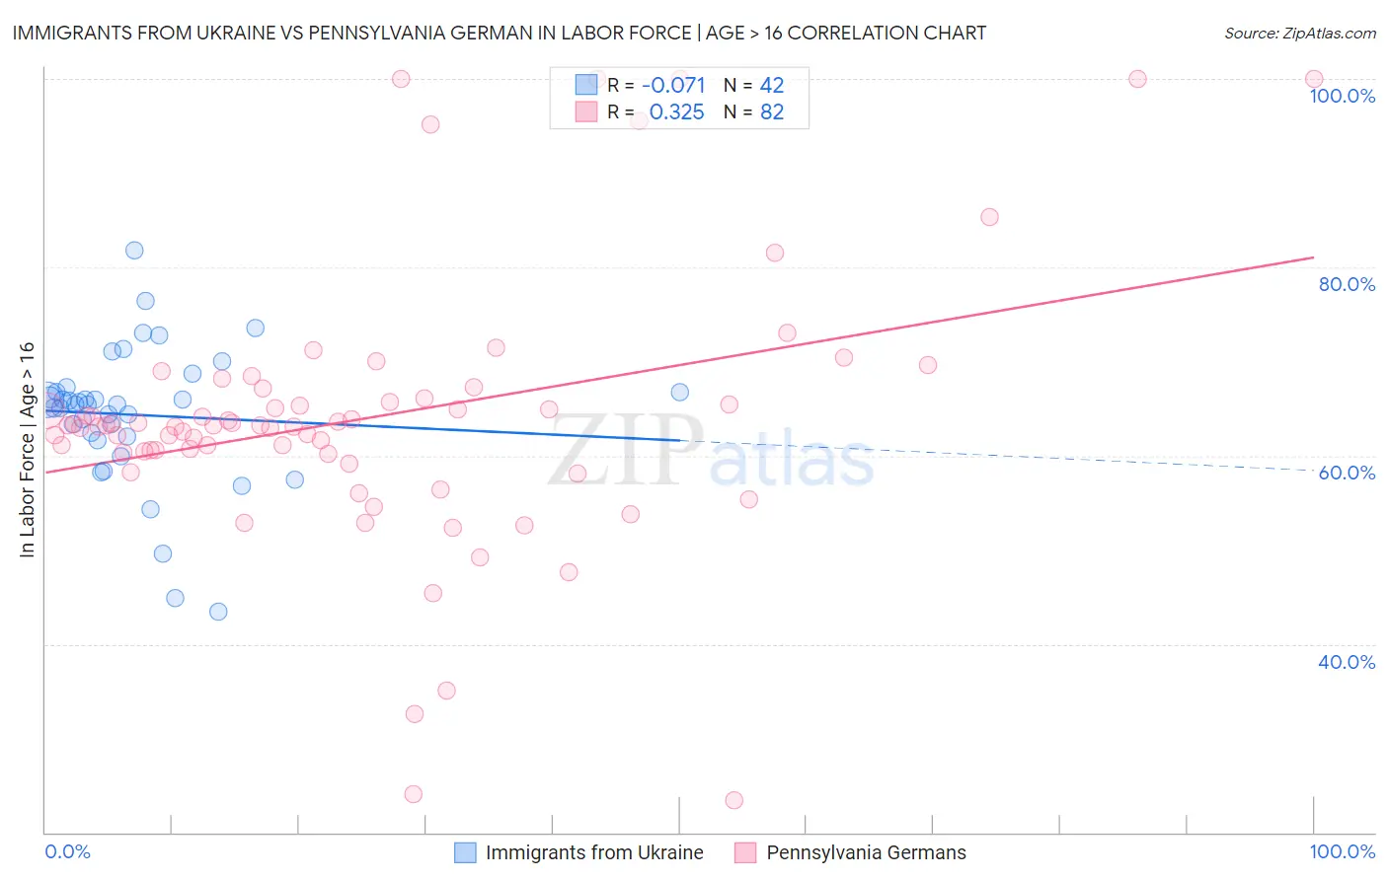Viewport: 1388px width, 880px height.
Task: Click the chart title text
Action: 500,33
